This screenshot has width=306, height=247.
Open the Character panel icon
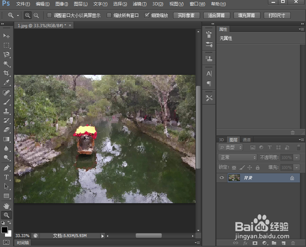[x=209, y=73]
